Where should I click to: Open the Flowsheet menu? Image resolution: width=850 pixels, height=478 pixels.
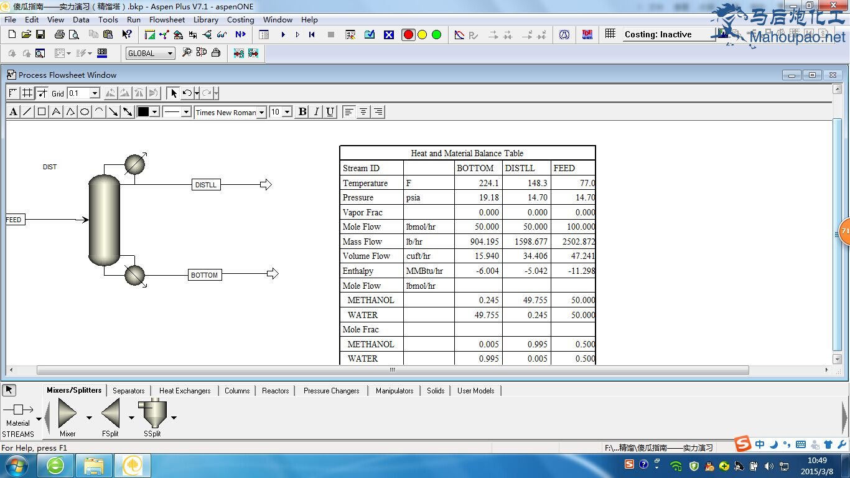click(x=167, y=19)
